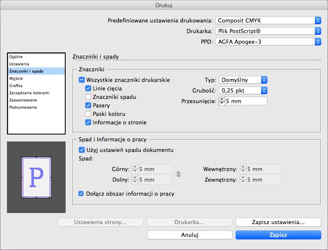This screenshot has width=328, height=250.
Task: Click the bleed link chain icon
Action: pyautogui.click(x=178, y=174)
